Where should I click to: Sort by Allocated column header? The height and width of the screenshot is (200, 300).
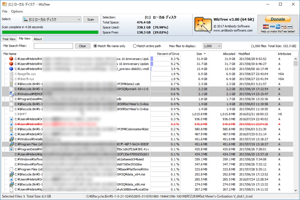pyautogui.click(x=223, y=54)
